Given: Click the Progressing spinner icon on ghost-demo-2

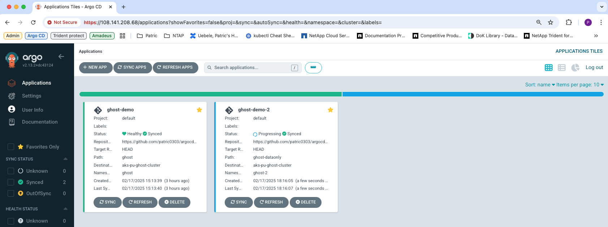Looking at the screenshot, I should click(255, 134).
